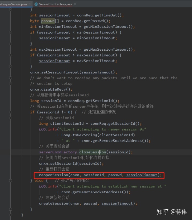Click the bottom-most fold end marker in gutter
The image size is (192, 220).
[11, 215]
